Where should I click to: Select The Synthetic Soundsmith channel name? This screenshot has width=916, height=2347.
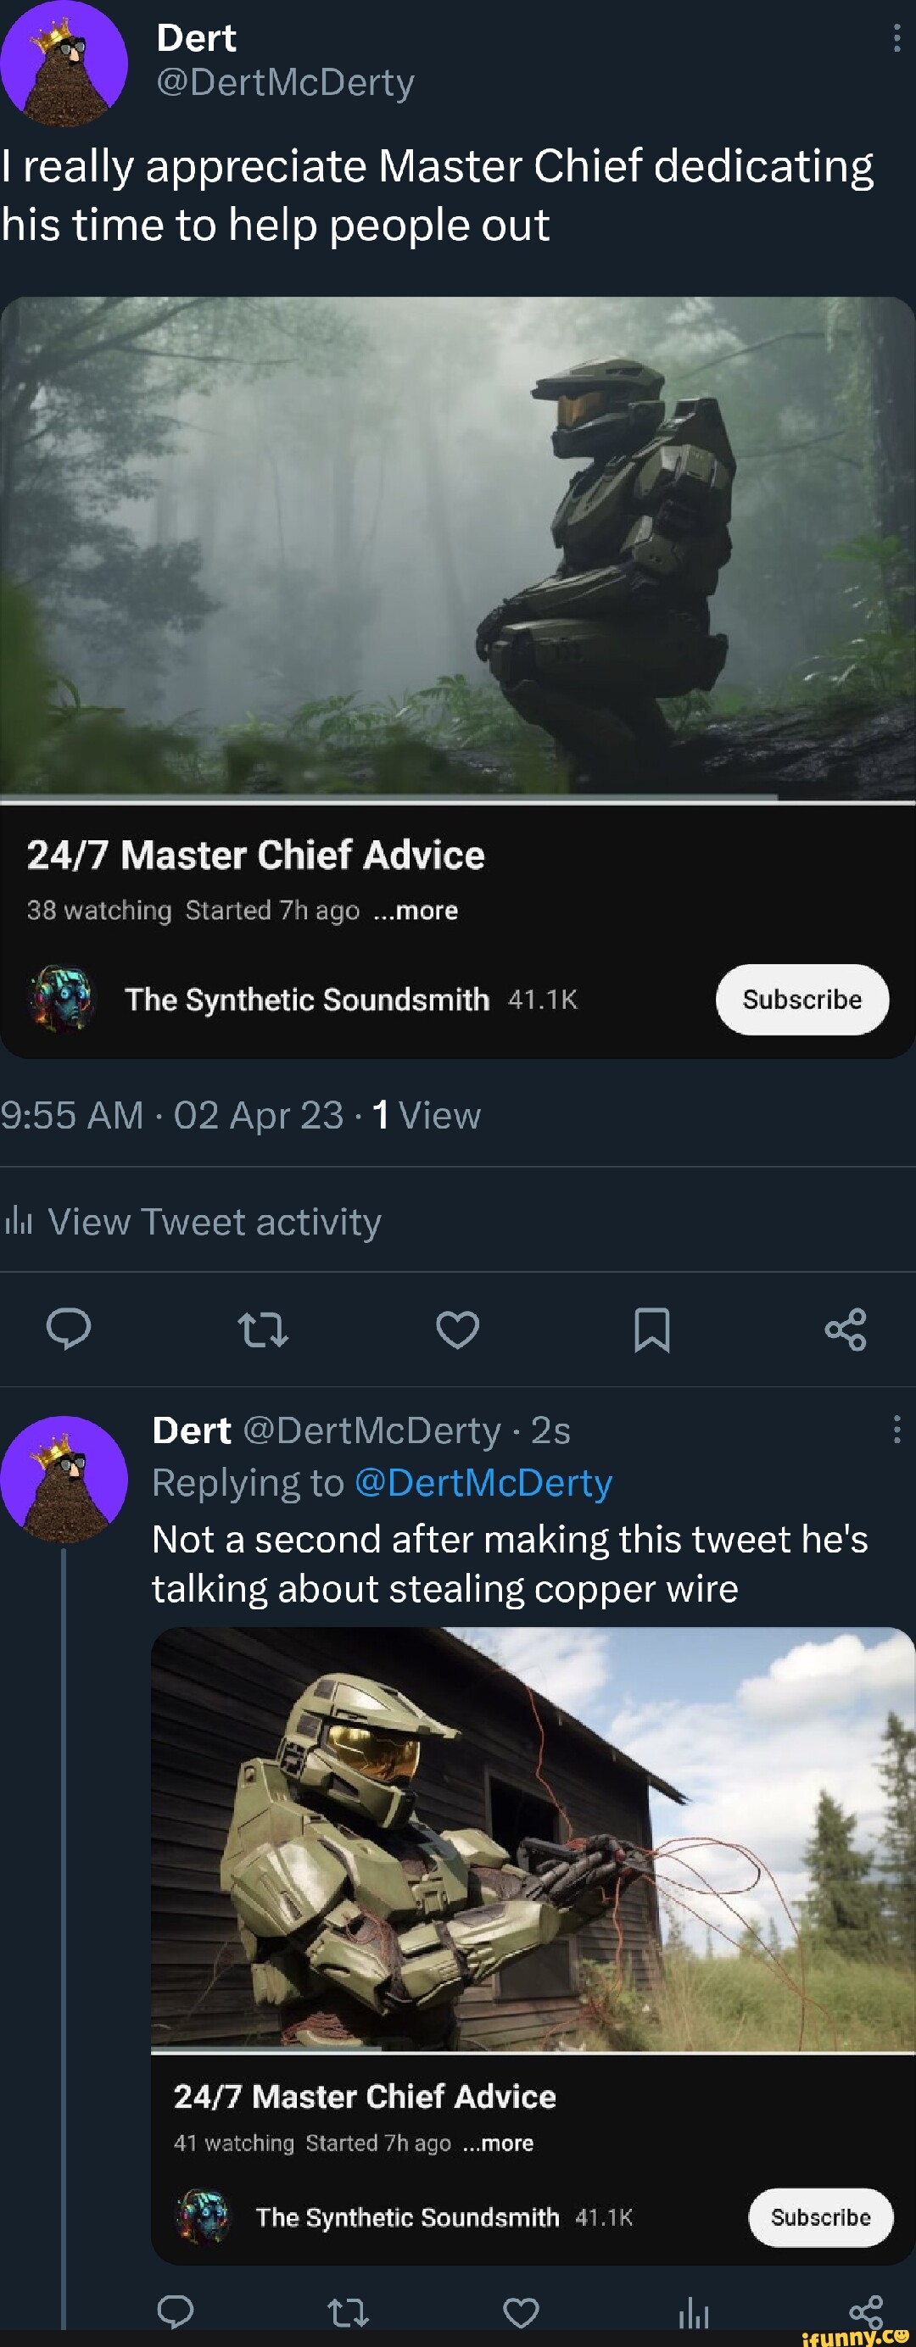pyautogui.click(x=306, y=1000)
